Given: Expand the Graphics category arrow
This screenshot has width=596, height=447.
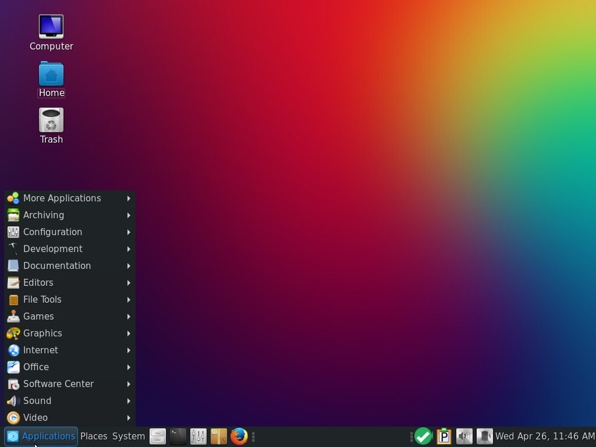Looking at the screenshot, I should tap(128, 333).
